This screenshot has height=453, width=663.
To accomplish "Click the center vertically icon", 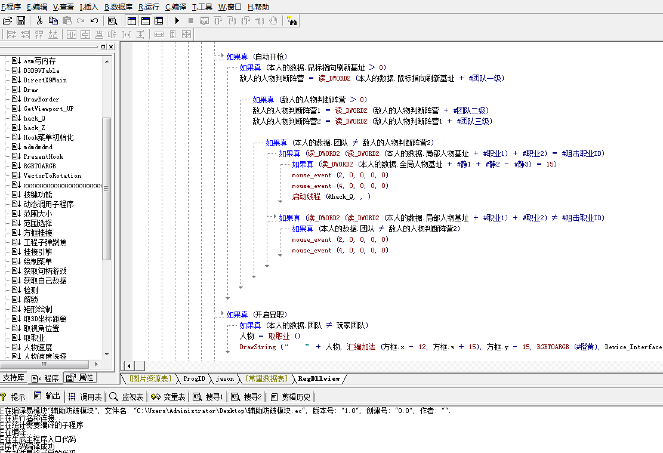I will coord(85,34).
